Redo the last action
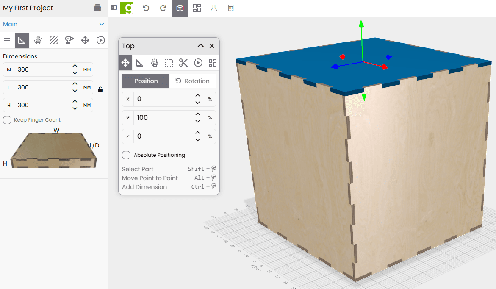The image size is (496, 289). point(163,8)
